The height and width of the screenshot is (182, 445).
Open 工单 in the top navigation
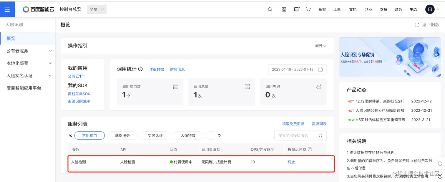click(337, 9)
